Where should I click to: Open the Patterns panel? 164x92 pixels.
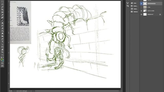pyautogui.click(x=134, y=12)
